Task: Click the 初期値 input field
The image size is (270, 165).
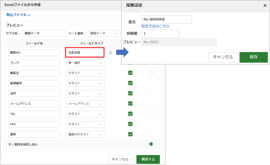Action: click(160, 34)
